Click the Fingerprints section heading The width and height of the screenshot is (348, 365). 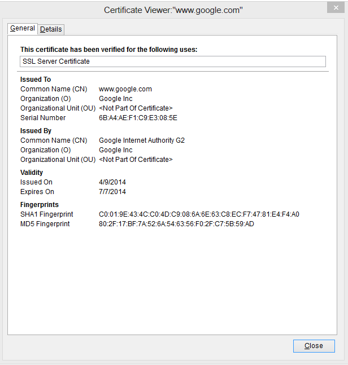tap(40, 205)
